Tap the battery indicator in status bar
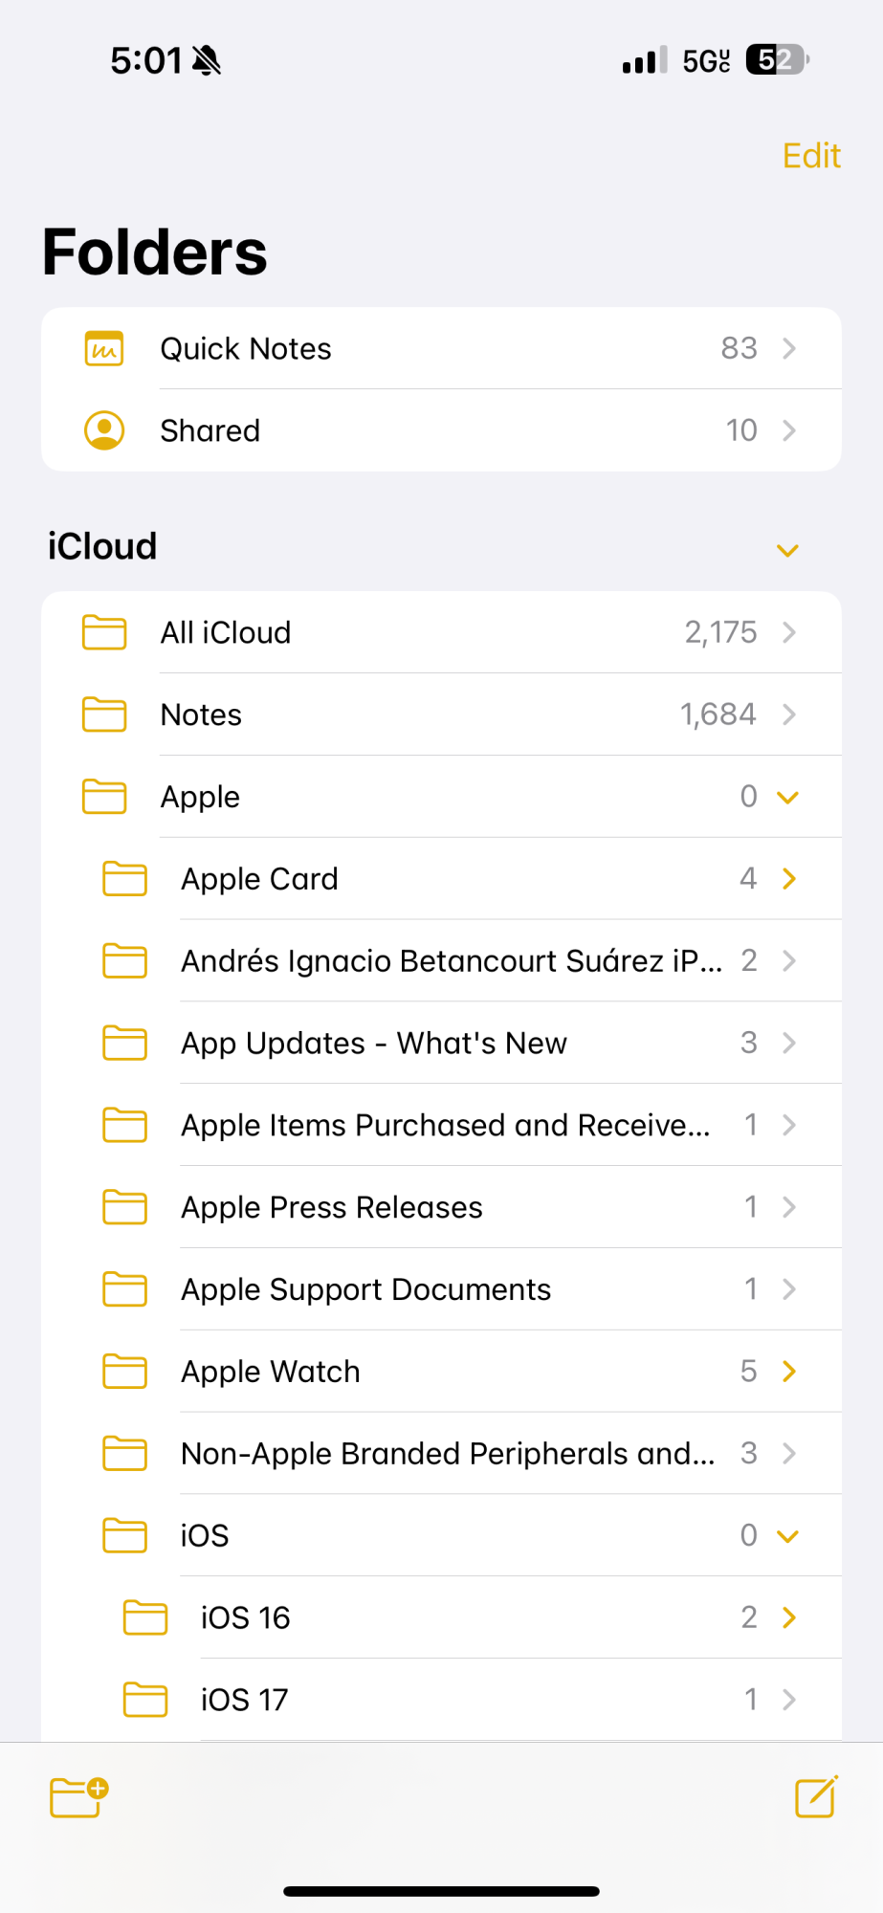 coord(778,60)
